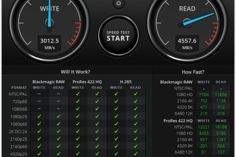Select Blackmagic RAW 4320 8K read value 712
The height and width of the screenshot is (157, 236).
[x=221, y=107]
